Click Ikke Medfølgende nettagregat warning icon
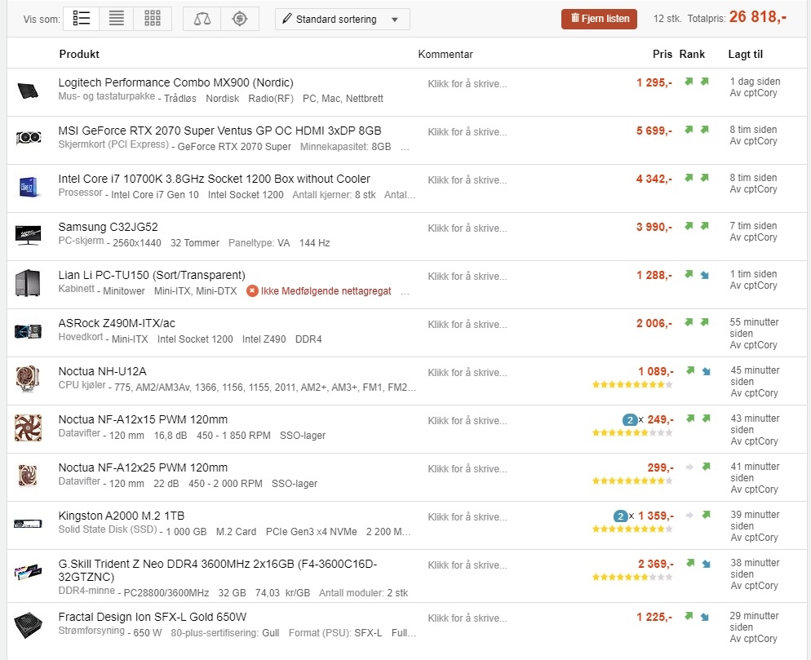Screen dimensions: 811x660 coord(252,291)
